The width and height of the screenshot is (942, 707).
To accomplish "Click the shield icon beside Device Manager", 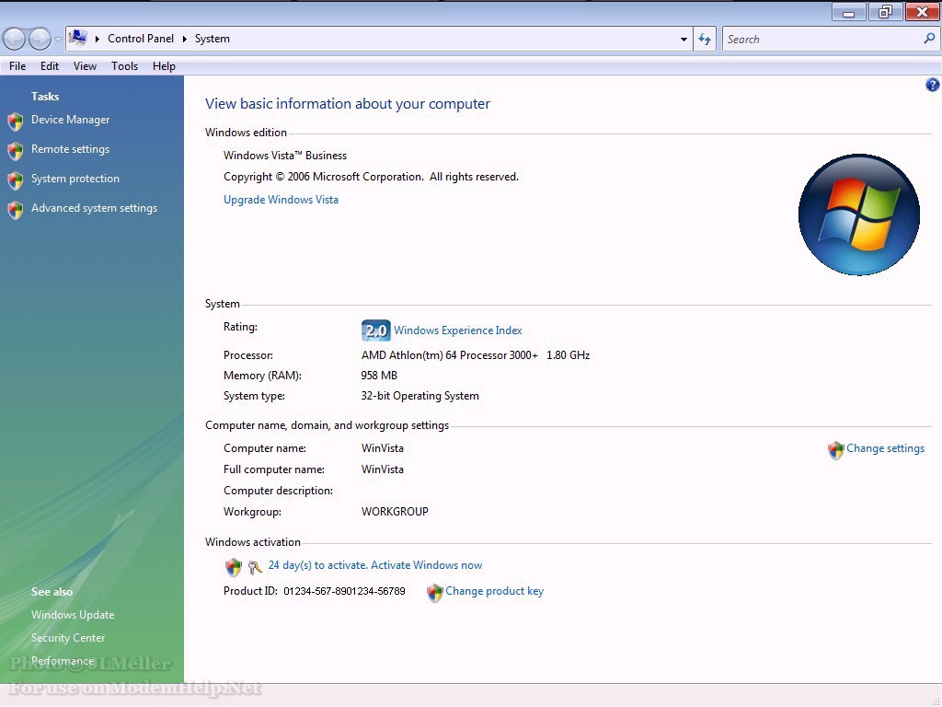I will [15, 122].
